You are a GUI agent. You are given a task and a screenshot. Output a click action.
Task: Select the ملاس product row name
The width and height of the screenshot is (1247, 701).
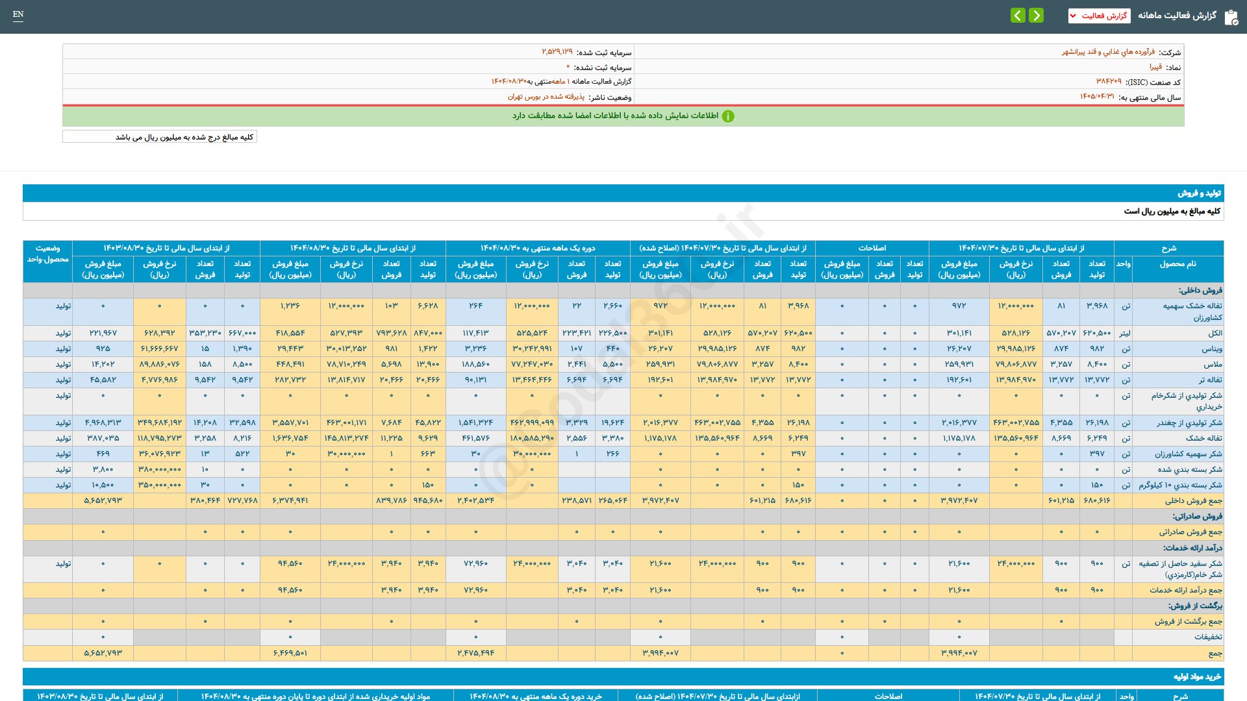tap(1213, 364)
